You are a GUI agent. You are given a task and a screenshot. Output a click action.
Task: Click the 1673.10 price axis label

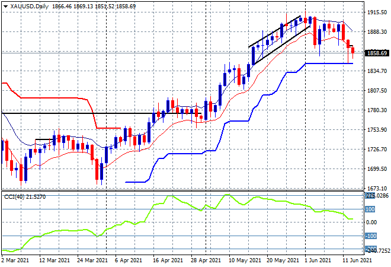[377, 188]
